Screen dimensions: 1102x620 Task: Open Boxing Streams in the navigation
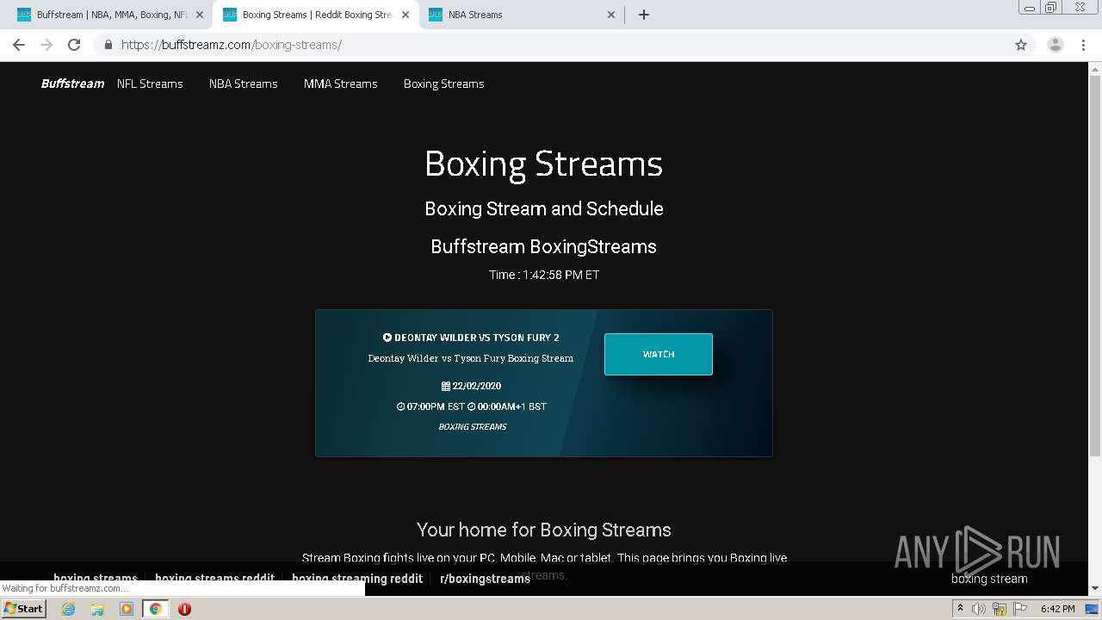(x=444, y=84)
